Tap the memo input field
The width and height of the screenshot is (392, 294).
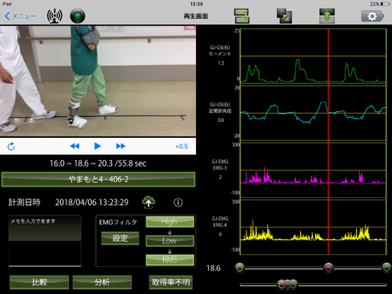pos(45,241)
